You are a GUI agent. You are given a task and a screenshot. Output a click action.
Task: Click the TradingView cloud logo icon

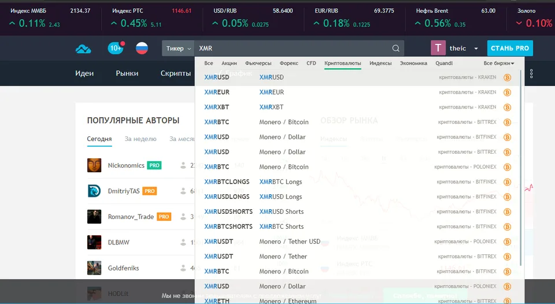(x=83, y=49)
